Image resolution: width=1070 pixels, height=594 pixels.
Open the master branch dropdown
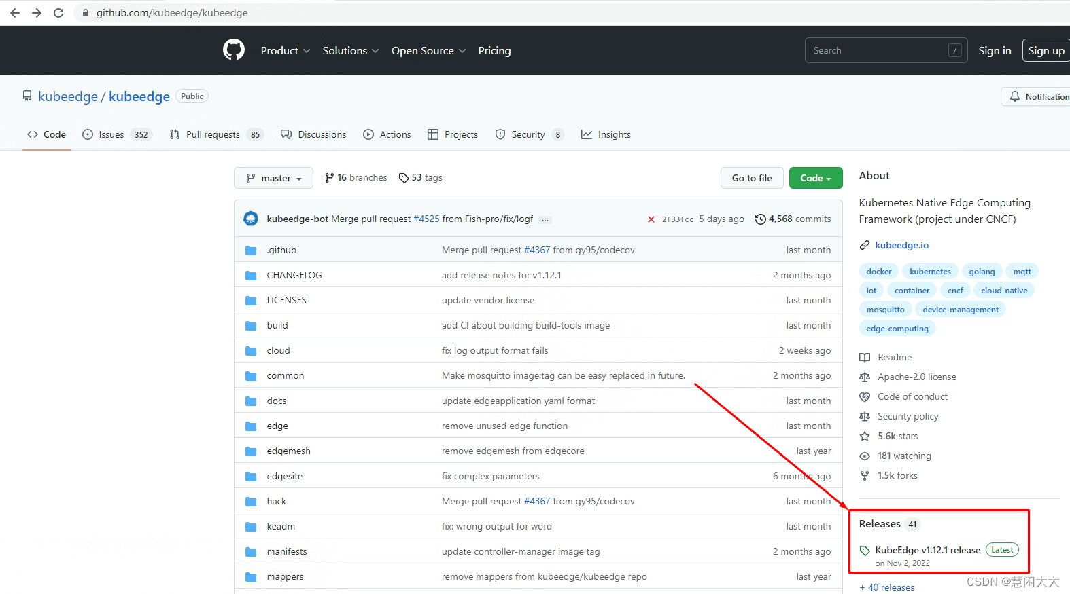click(273, 178)
